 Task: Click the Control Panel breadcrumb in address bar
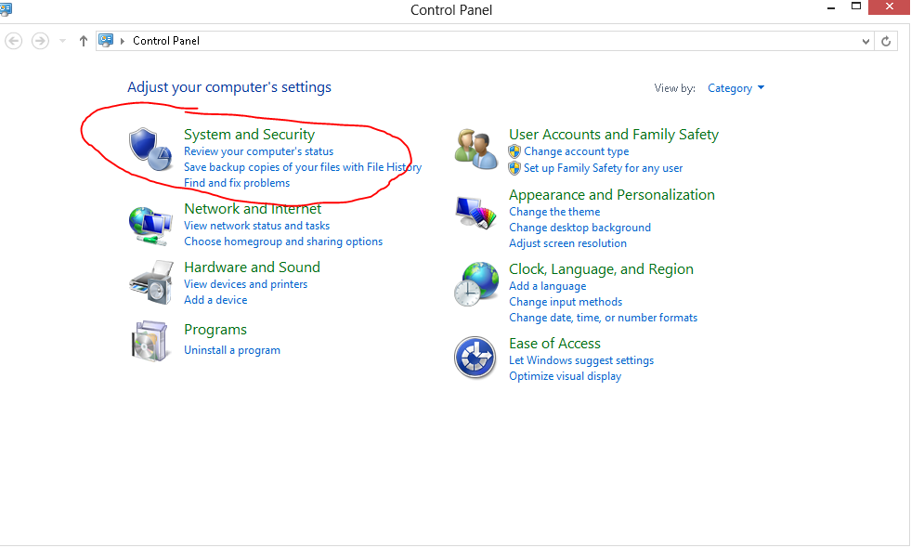(166, 41)
